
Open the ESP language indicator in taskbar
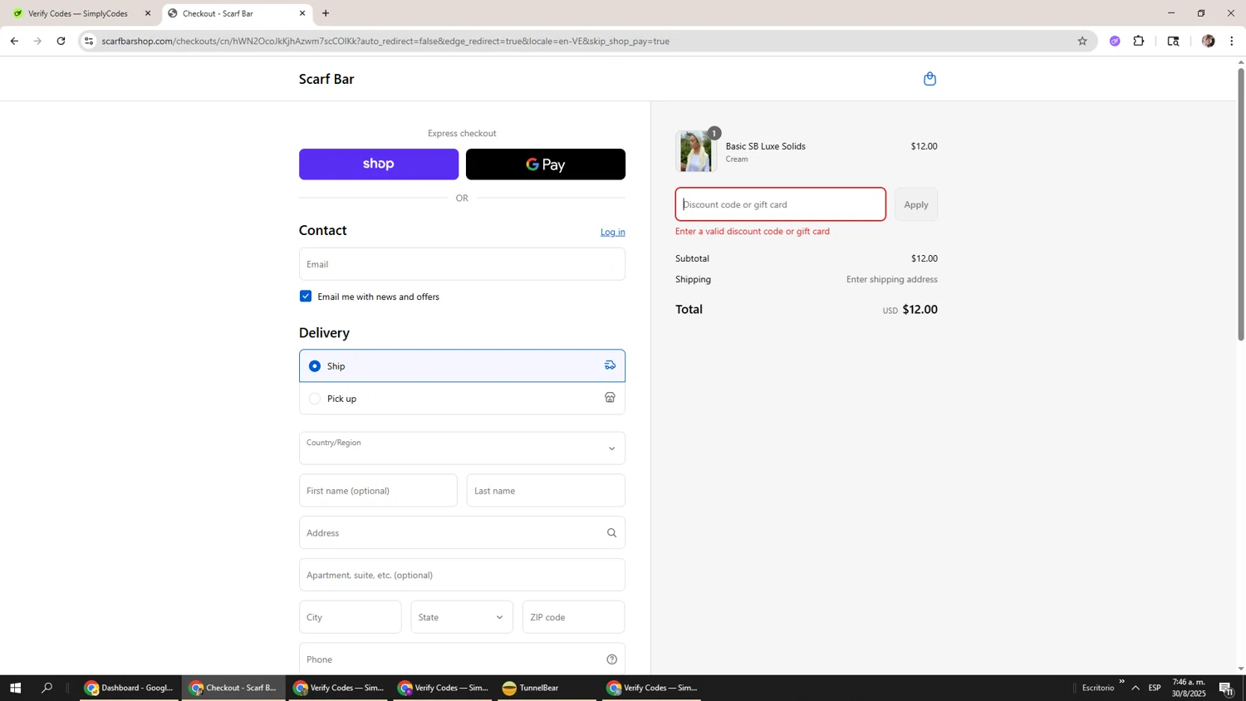click(x=1155, y=688)
